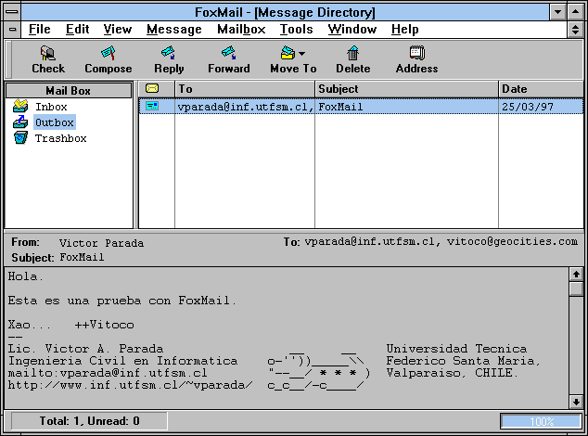Click the 'Esta es una prueba con FoxMail.' line
This screenshot has width=588, height=436.
121,301
